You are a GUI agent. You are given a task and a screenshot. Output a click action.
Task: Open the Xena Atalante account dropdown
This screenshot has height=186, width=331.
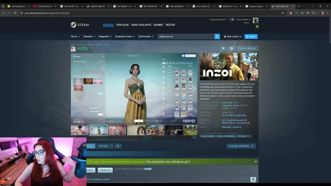click(244, 20)
